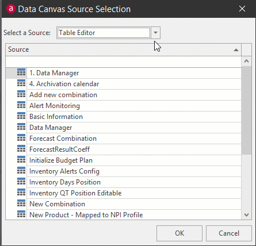Click the scrollbar up arrow
This screenshot has width=256, height=246.
pyautogui.click(x=246, y=61)
